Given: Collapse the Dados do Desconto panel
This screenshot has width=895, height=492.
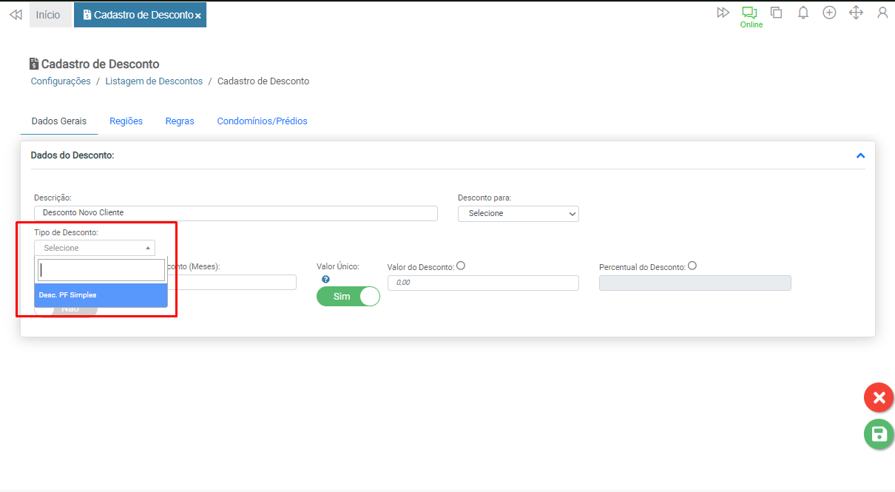Looking at the screenshot, I should 860,155.
